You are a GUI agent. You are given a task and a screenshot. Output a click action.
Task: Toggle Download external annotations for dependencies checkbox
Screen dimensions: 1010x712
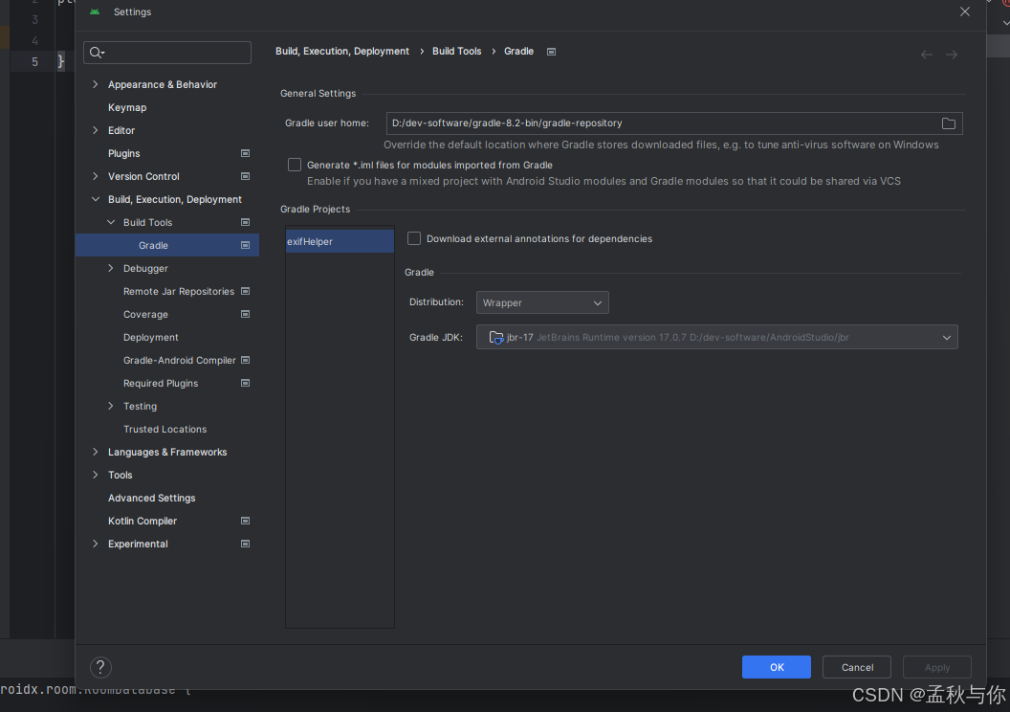click(414, 238)
